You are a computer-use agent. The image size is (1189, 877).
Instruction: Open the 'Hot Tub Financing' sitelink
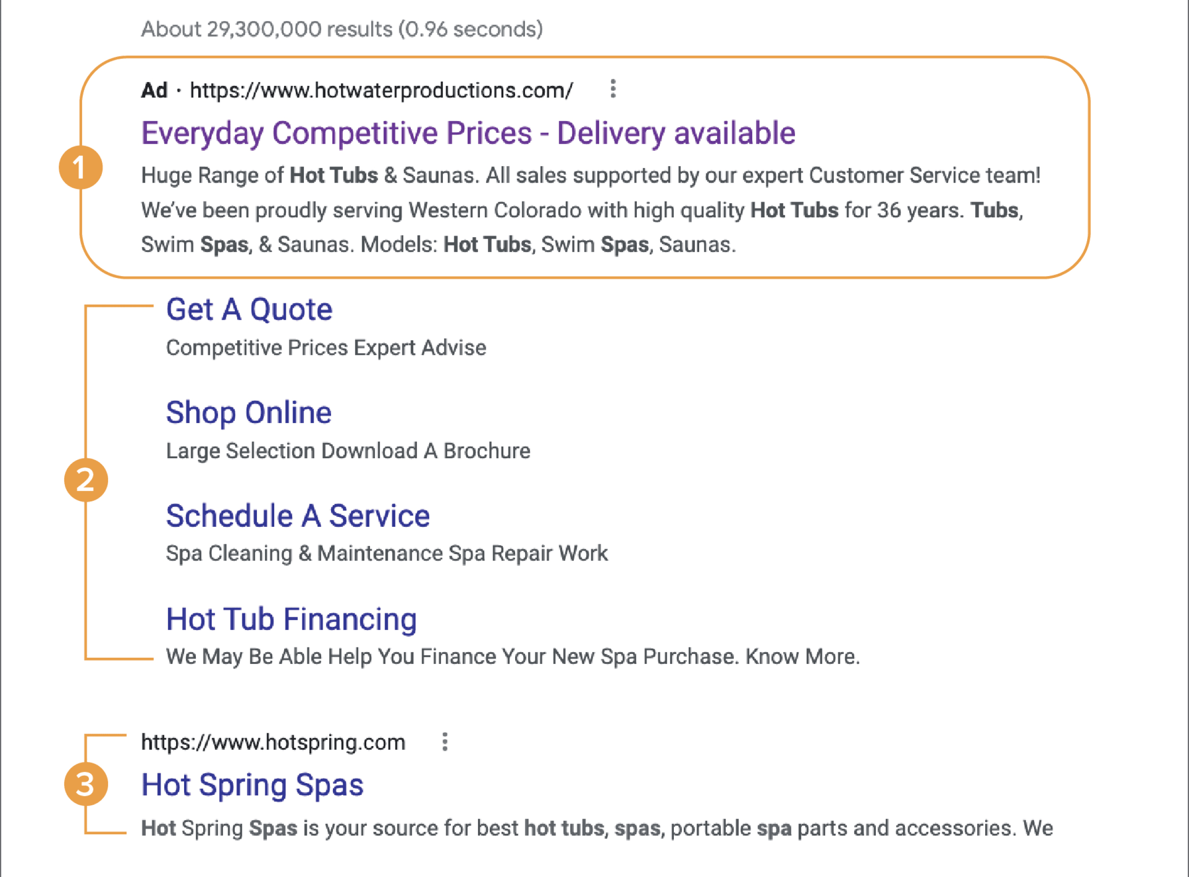[x=291, y=619]
